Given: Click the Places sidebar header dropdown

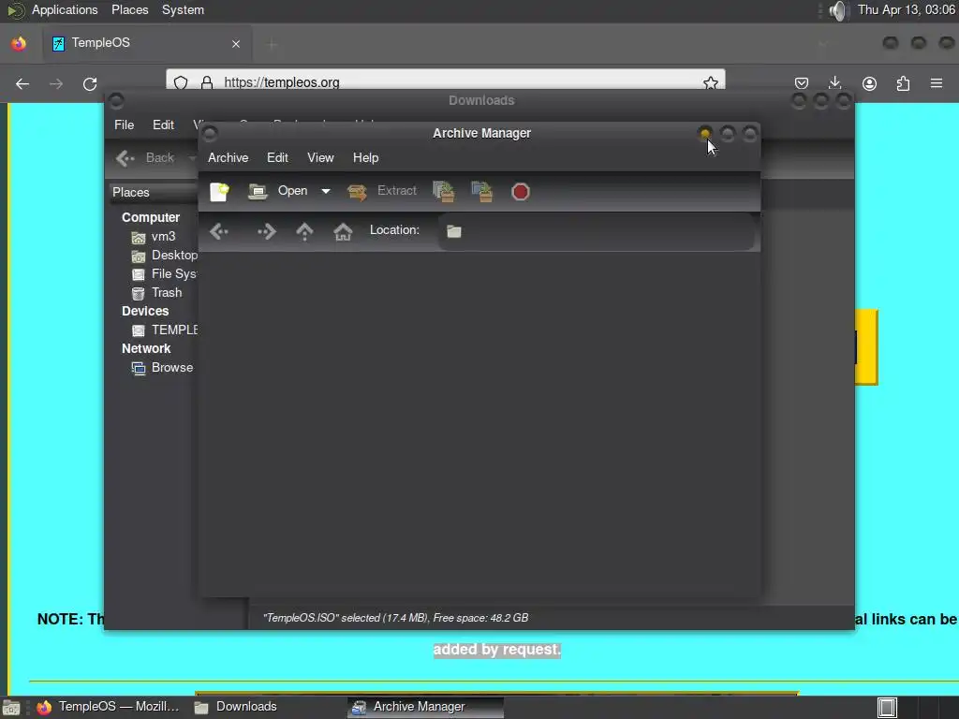Looking at the screenshot, I should click(154, 192).
